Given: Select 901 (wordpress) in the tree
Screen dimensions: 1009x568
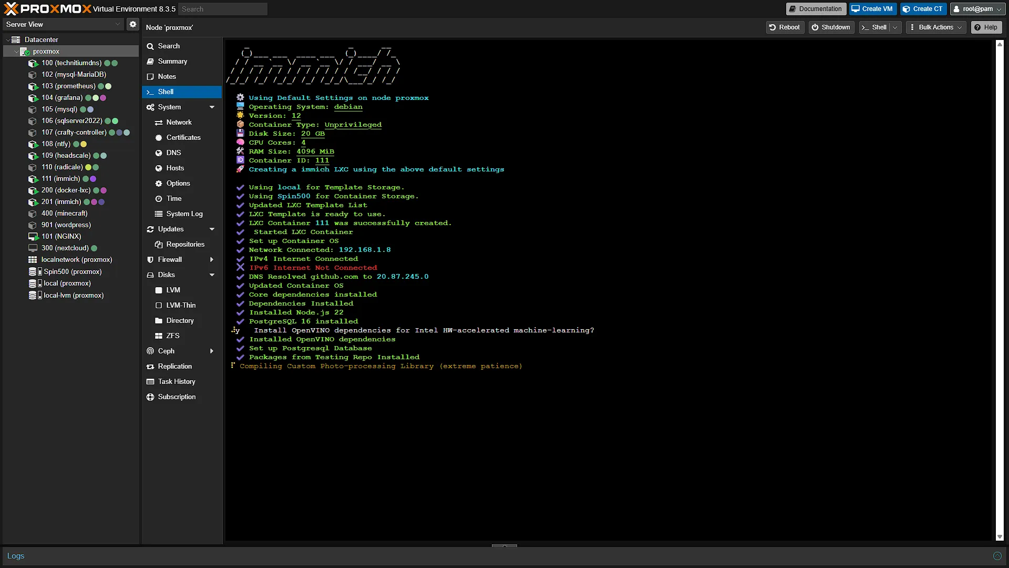Looking at the screenshot, I should point(71,225).
